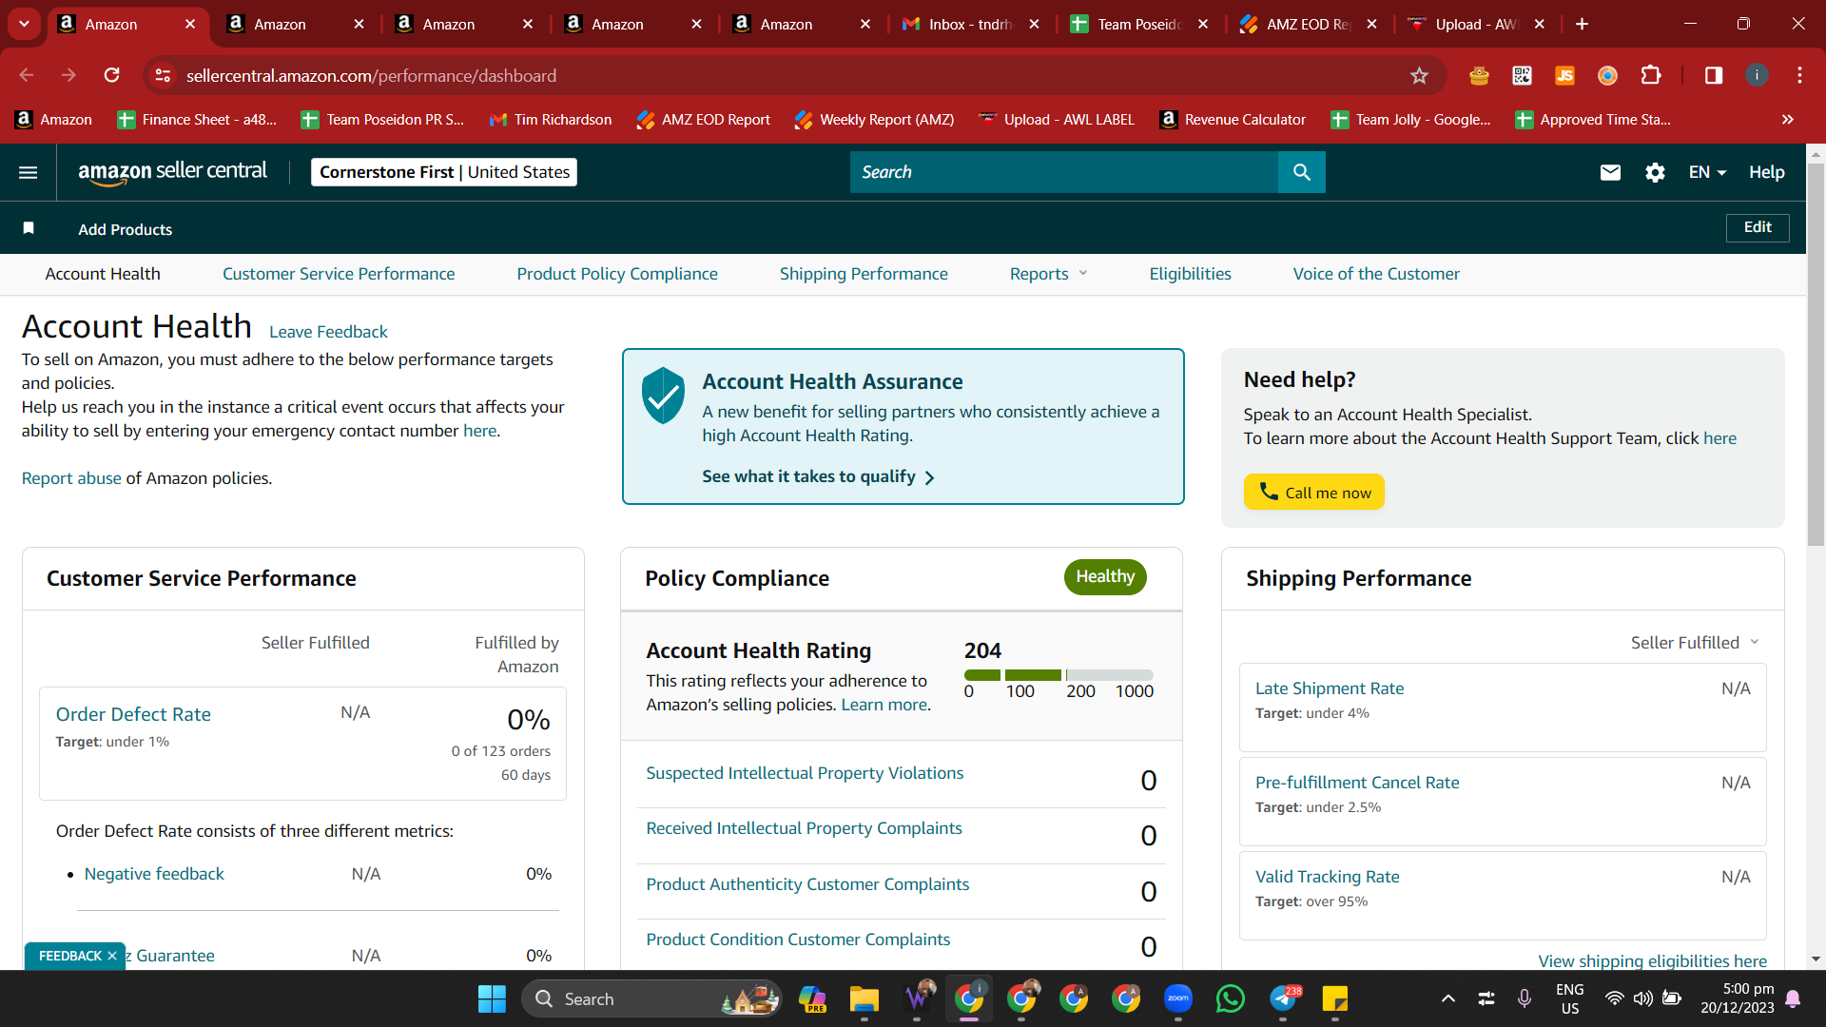This screenshot has width=1826, height=1027.
Task: Open the Late Shipment Rate metric
Action: [x=1330, y=688]
